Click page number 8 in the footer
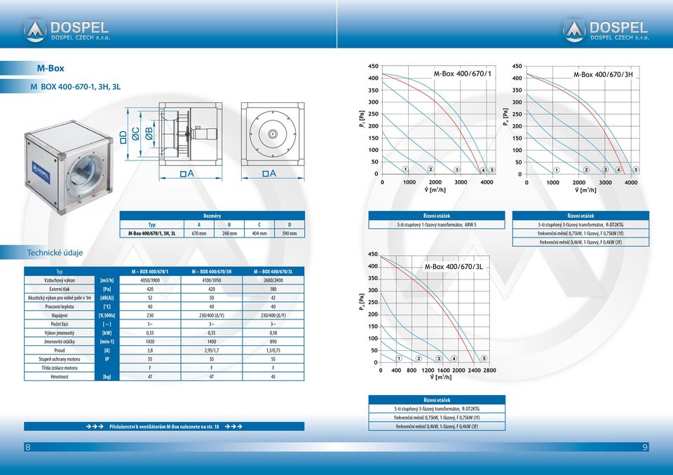The height and width of the screenshot is (475, 673). pos(28,447)
